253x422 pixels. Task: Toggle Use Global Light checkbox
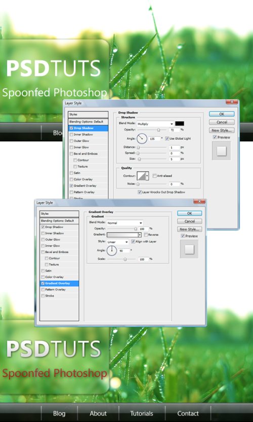166,138
